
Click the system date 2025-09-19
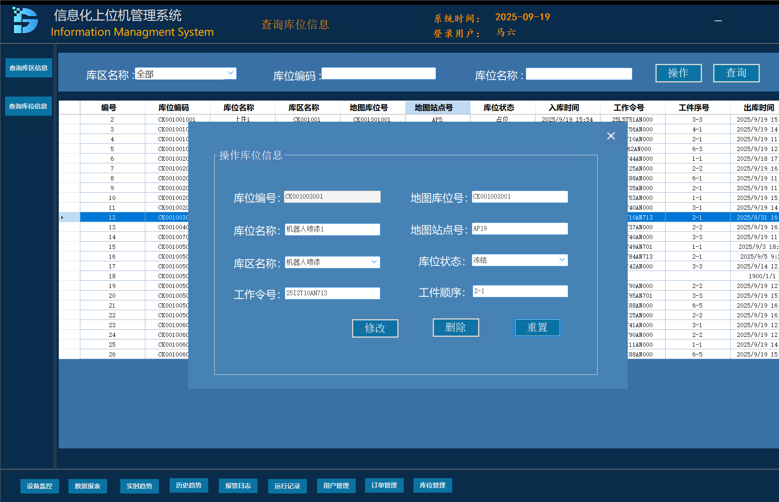(x=522, y=17)
